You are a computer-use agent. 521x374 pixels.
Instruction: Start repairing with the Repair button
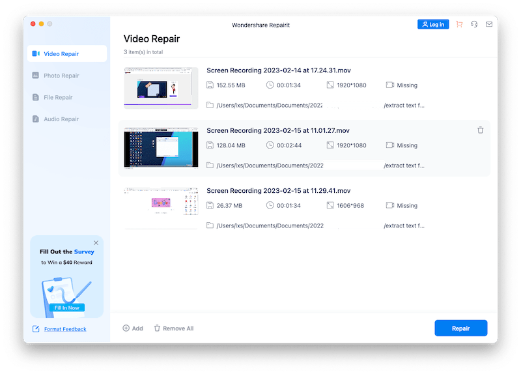[x=461, y=328]
